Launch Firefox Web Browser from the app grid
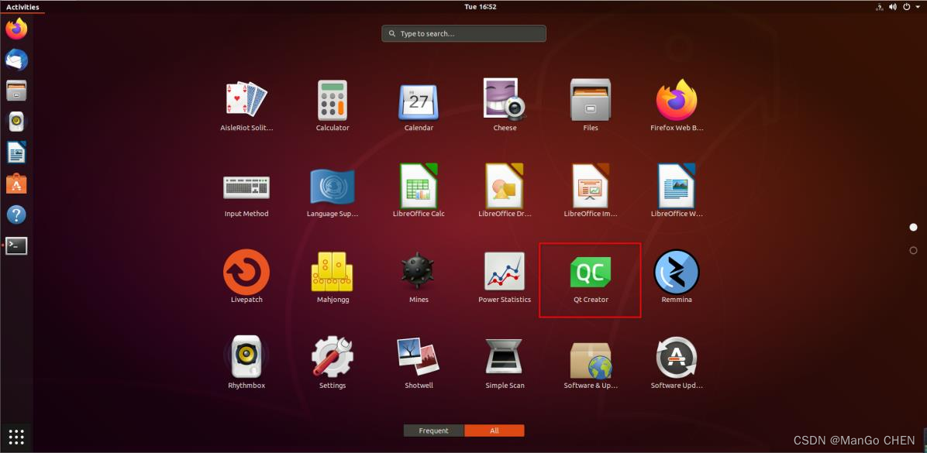This screenshot has width=927, height=453. point(677,99)
